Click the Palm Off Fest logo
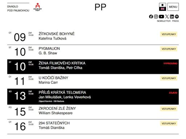The image size is (186, 139). pyautogui.click(x=37, y=7)
